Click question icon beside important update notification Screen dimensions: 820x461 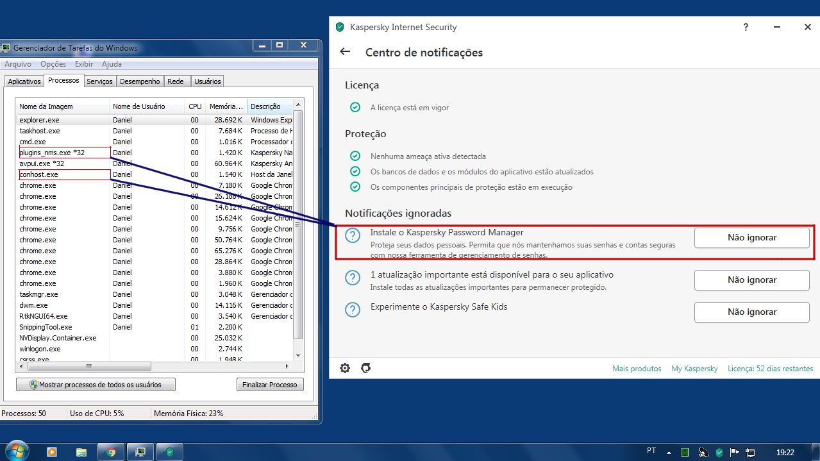coord(353,278)
